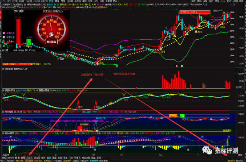This screenshot has height=162, width=246.
Task: Click the WeChat logo watermark
Action: (207, 150)
